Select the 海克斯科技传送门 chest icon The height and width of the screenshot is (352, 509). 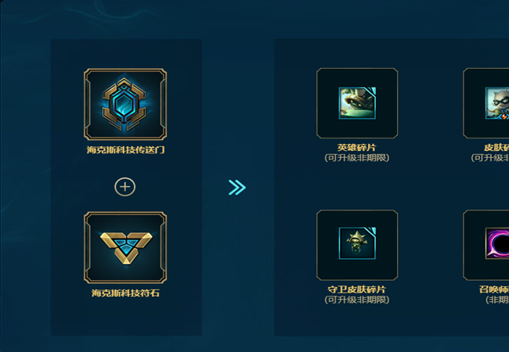(x=125, y=104)
